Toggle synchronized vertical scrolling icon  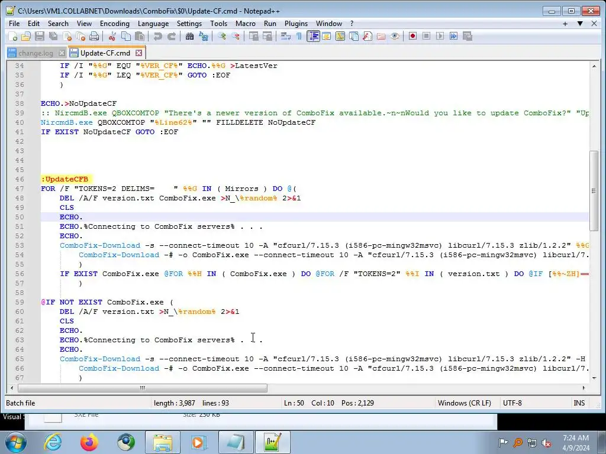click(x=254, y=36)
